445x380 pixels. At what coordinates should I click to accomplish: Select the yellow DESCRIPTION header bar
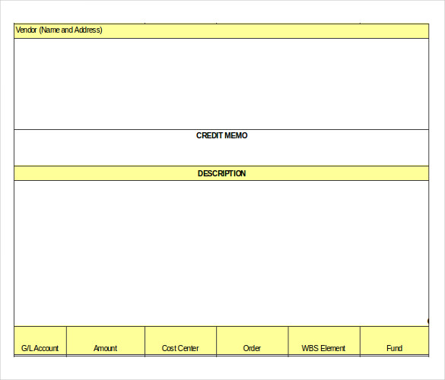(221, 173)
